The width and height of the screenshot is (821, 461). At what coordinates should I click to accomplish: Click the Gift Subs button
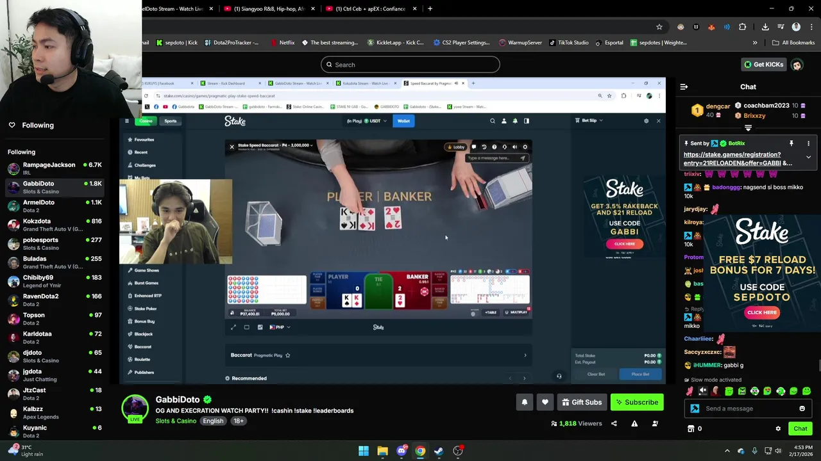click(582, 402)
